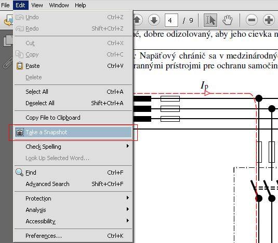This screenshot has width=278, height=243.
Task: Select the Hand tool icon
Action: (x=227, y=20)
